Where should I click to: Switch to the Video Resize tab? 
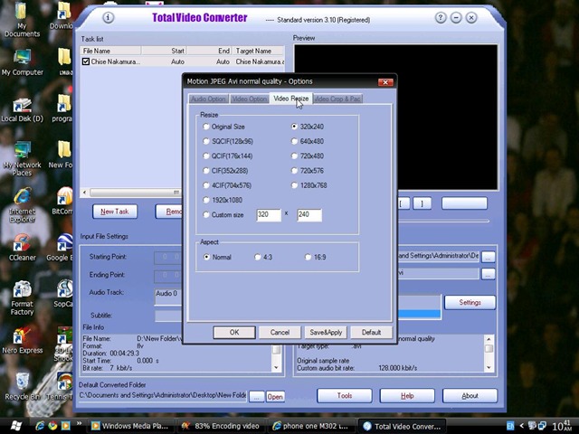291,99
